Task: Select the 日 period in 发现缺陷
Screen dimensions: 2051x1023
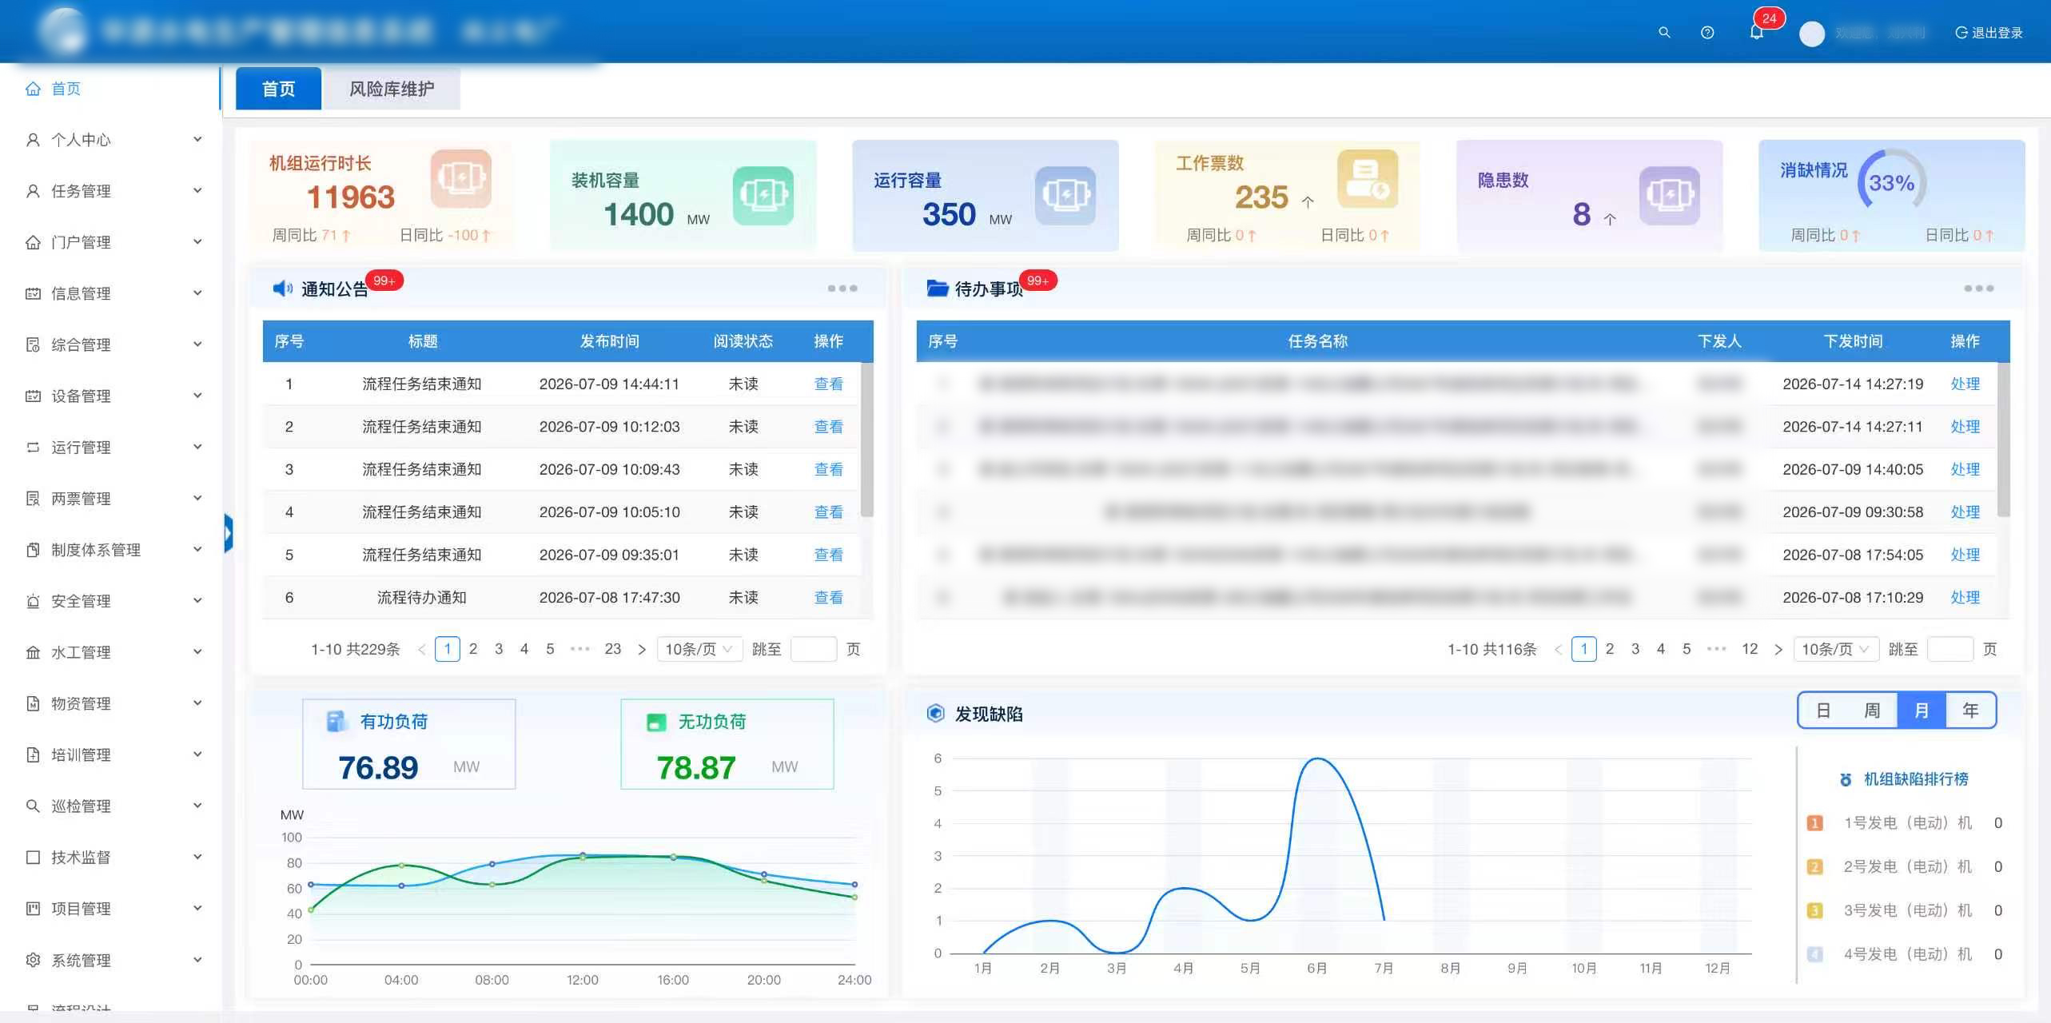Action: pos(1823,711)
